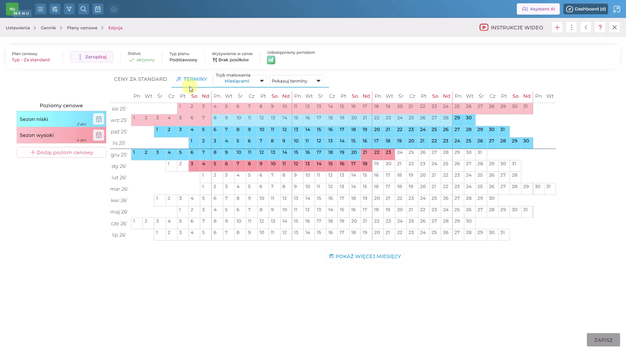This screenshot has height=352, width=626.
Task: Expand the Pokazuj terminy dropdown
Action: click(x=296, y=81)
